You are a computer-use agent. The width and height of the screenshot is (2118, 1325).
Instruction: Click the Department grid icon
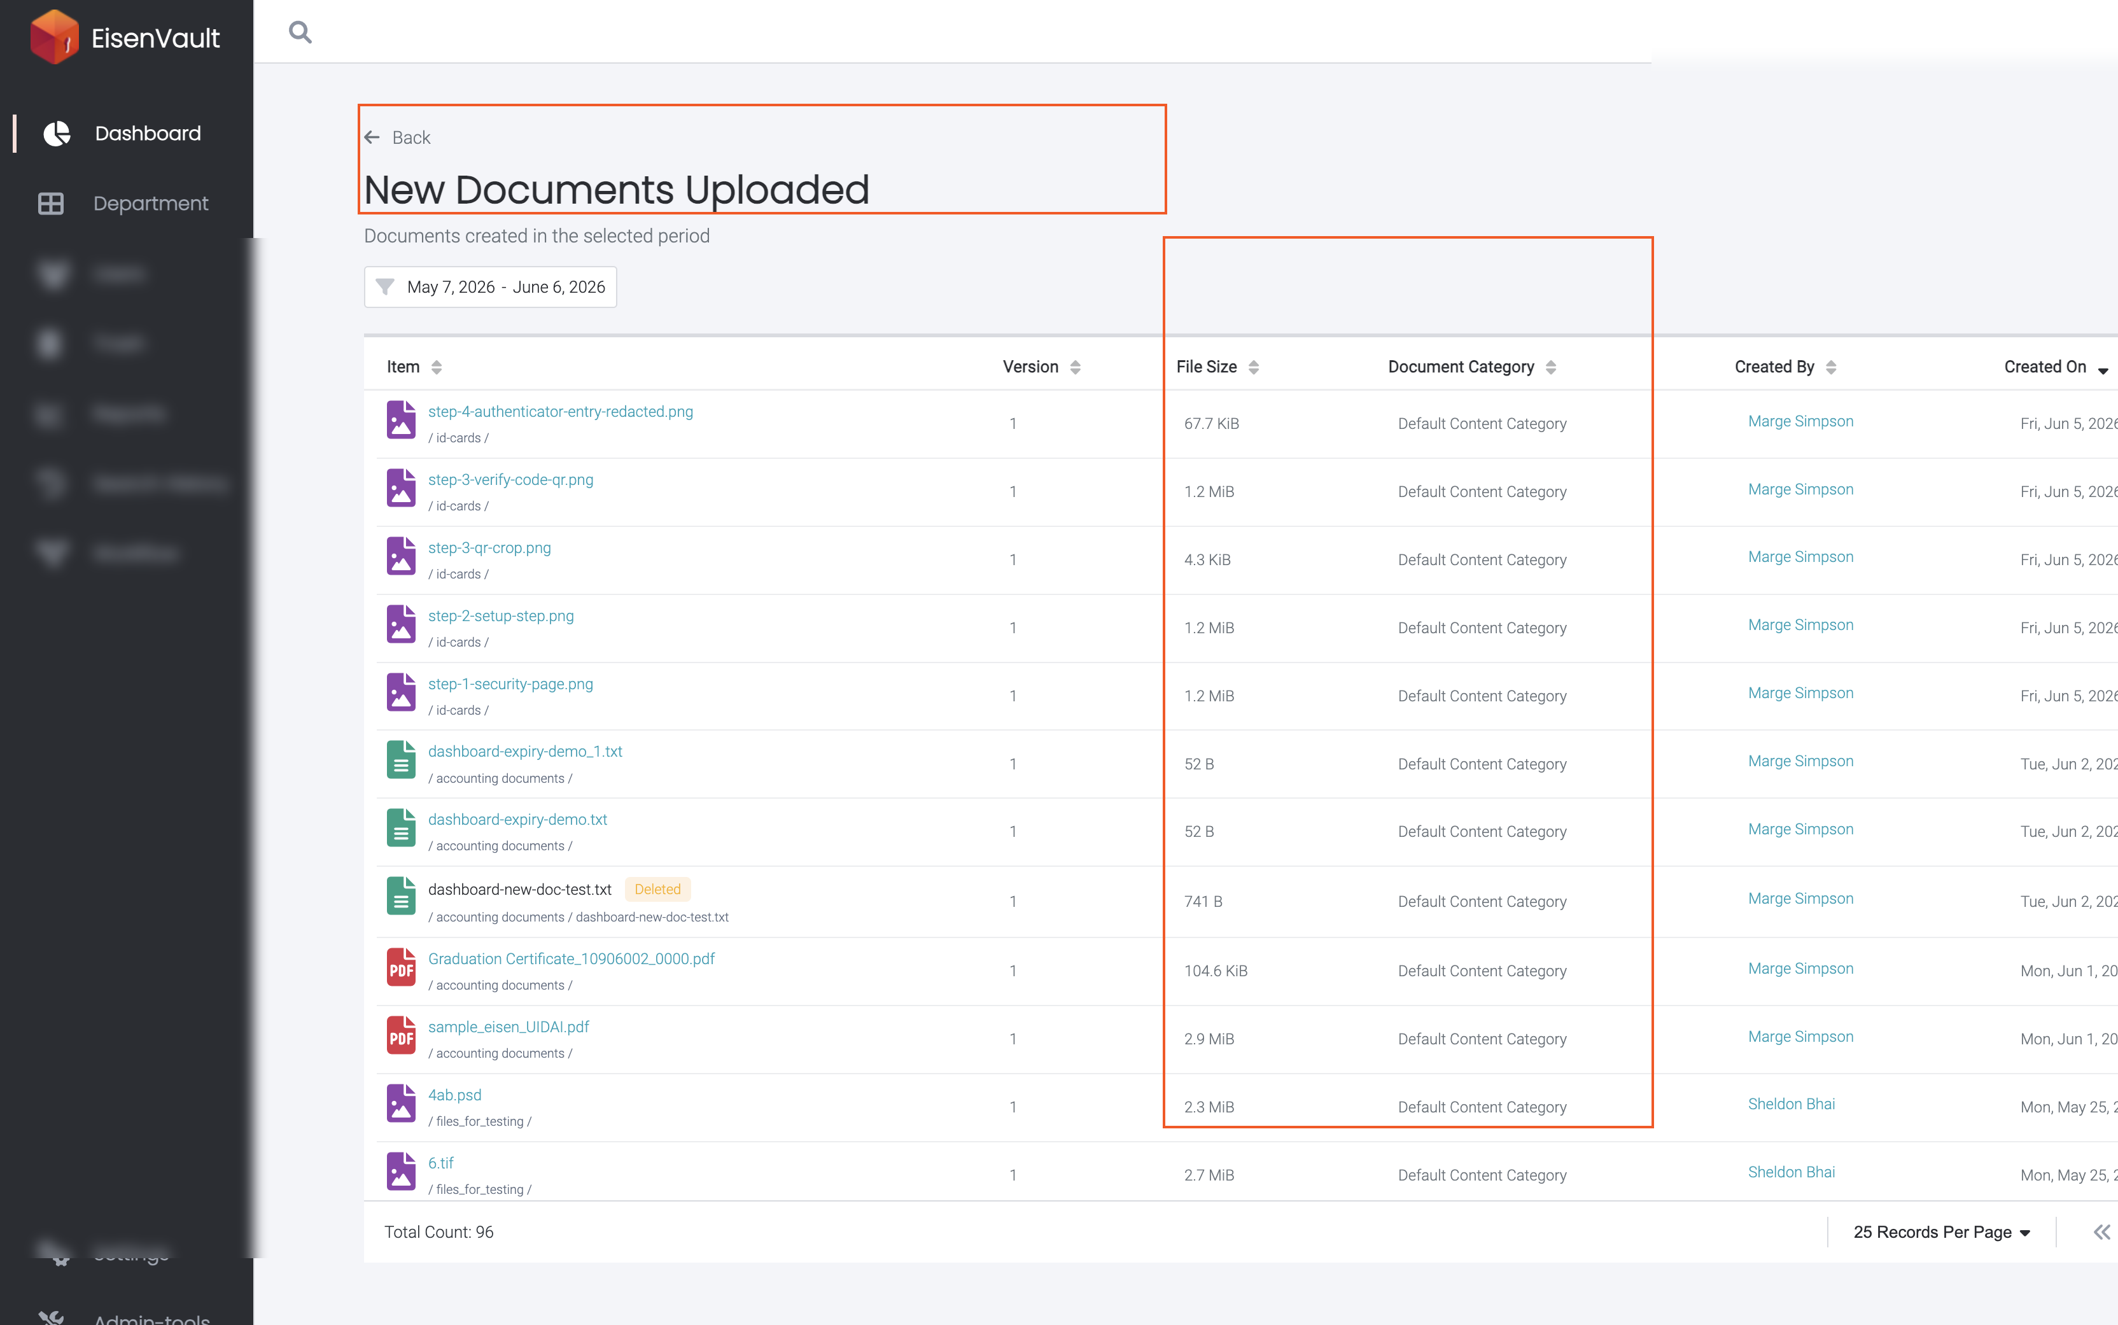(x=51, y=203)
